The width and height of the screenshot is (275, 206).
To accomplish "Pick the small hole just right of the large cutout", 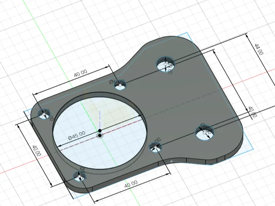I will [155, 147].
